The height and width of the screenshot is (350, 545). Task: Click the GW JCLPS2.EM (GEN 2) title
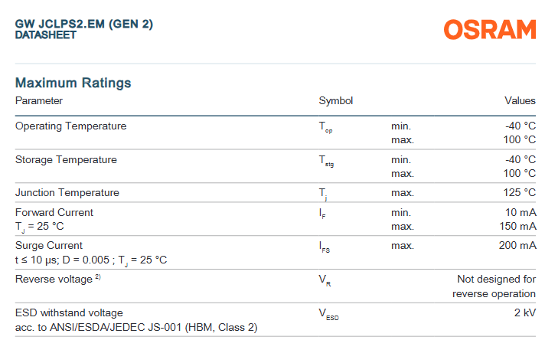tap(84, 24)
